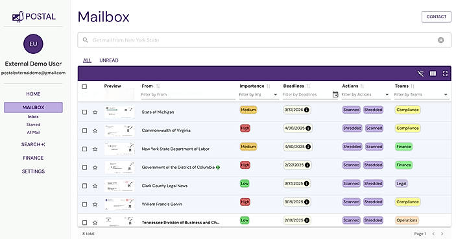Click green badge beside District of Columbia
This screenshot has height=239, width=456.
pyautogui.click(x=218, y=168)
